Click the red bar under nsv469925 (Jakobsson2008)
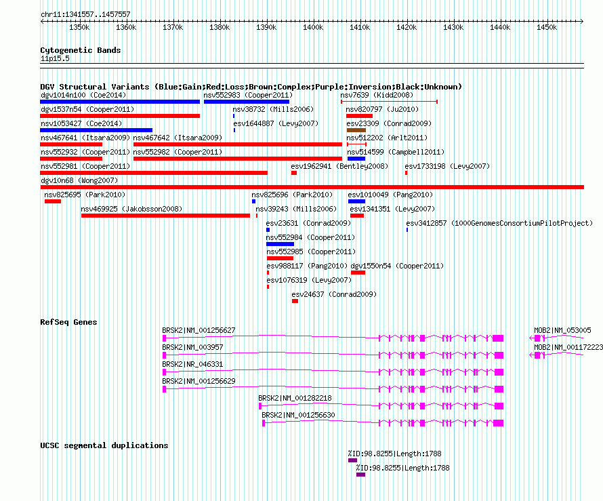 click(x=165, y=216)
